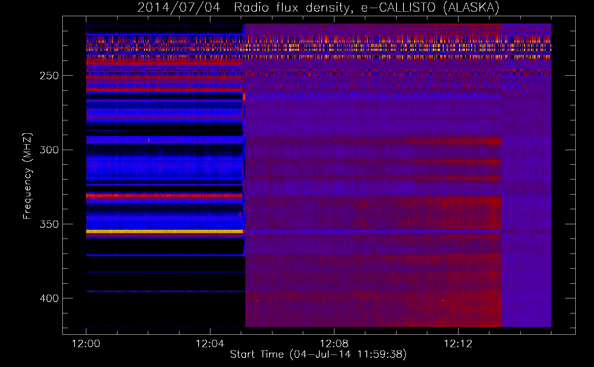Click the plot title 'Radio flux density, e-CALLISTO (ALASKA)'
Screen dimensions: 594x367
coord(366,7)
